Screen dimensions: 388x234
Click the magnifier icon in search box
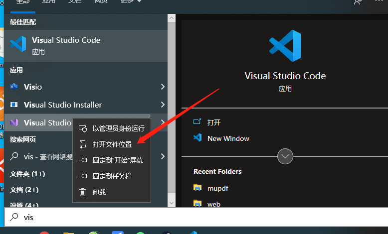14,217
